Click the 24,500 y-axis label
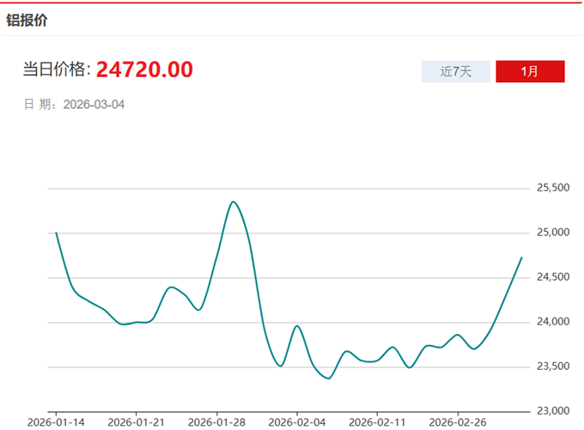Image resolution: width=584 pixels, height=430 pixels. 553,277
